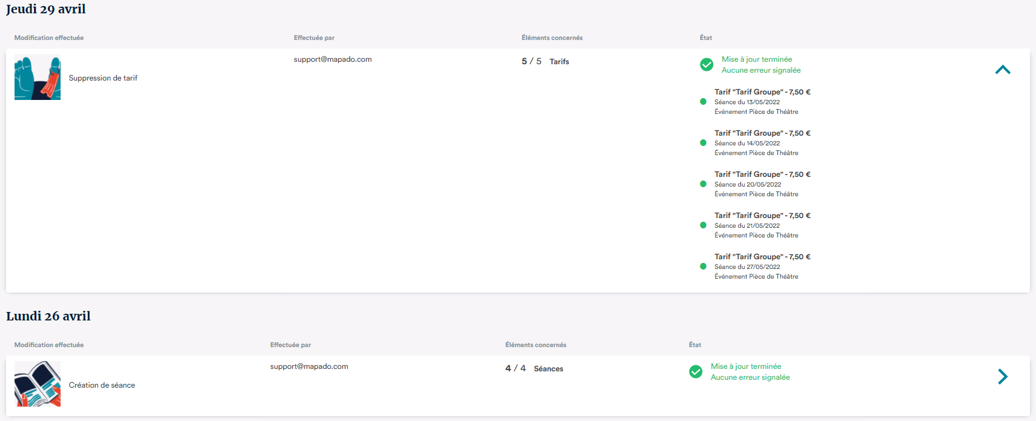
Task: Click Événement Pièce de Théâtre under Séance du 20/05/2022
Action: (x=756, y=194)
